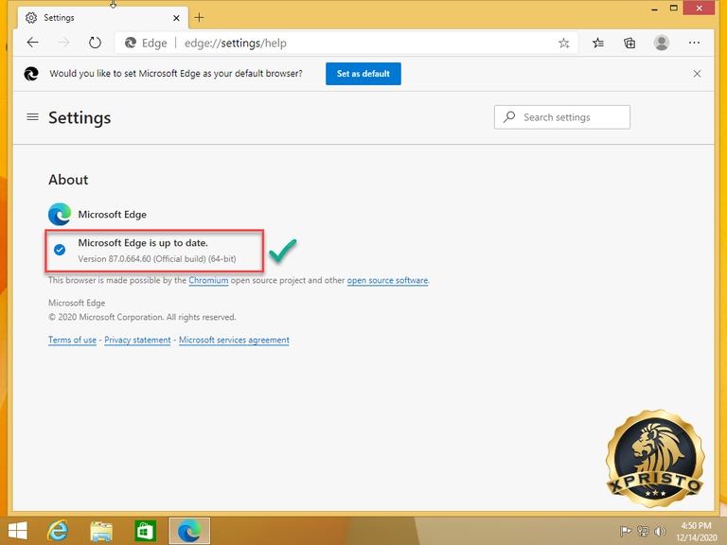The image size is (727, 545).
Task: Click the Settings gear icon on tab
Action: pos(31,18)
